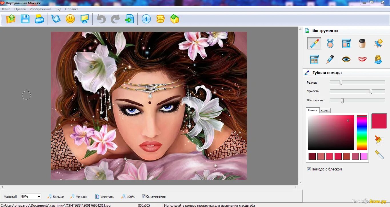
Task: Open the blue book tutorial icon
Action: click(56, 19)
